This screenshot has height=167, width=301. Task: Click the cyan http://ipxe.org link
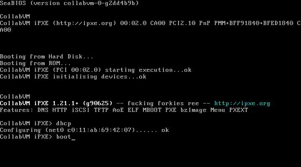point(242,104)
